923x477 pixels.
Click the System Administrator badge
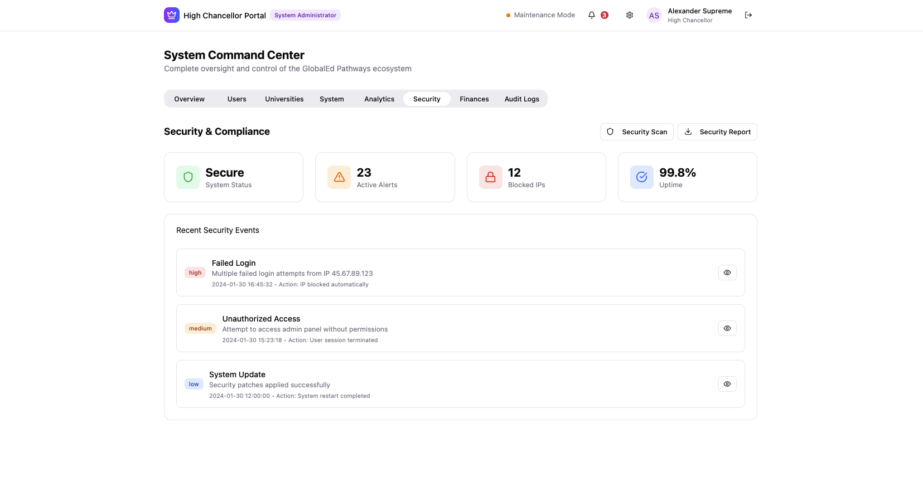click(x=305, y=15)
